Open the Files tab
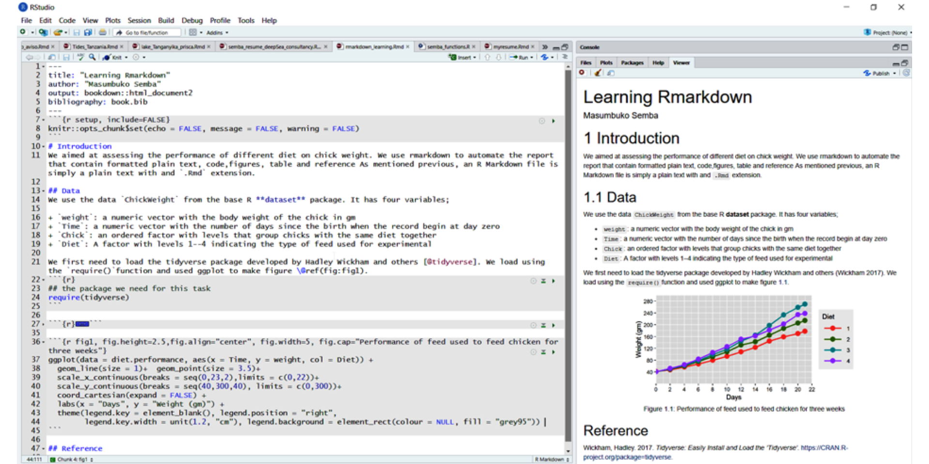The height and width of the screenshot is (464, 929). click(586, 63)
